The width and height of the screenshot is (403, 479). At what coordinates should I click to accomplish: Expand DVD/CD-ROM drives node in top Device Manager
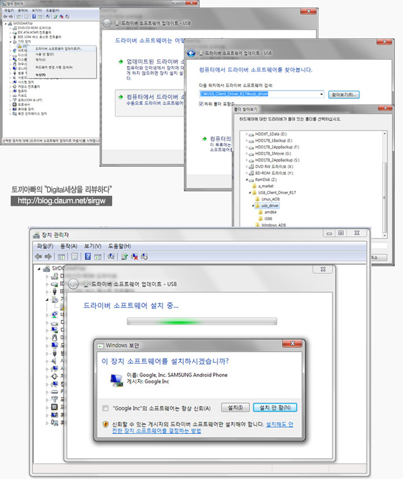coord(10,28)
